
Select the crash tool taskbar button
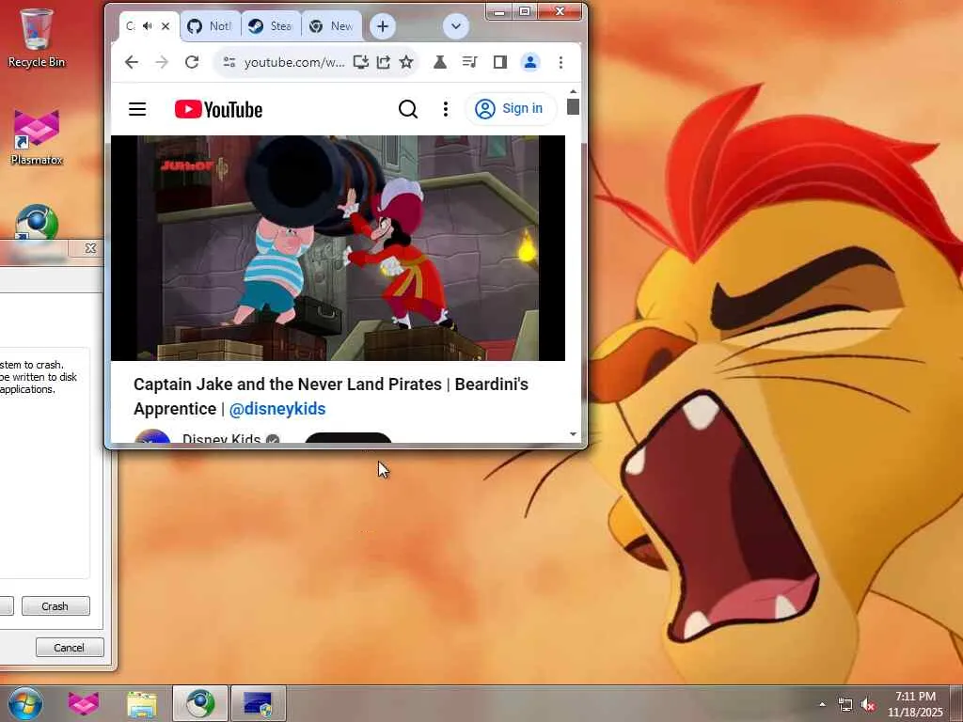coord(258,703)
